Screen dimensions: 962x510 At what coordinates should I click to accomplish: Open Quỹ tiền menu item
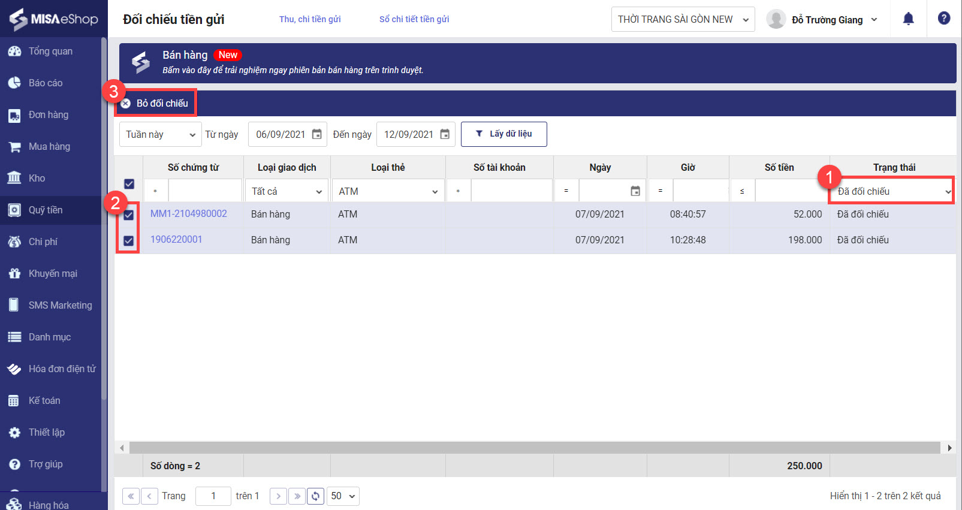[51, 210]
